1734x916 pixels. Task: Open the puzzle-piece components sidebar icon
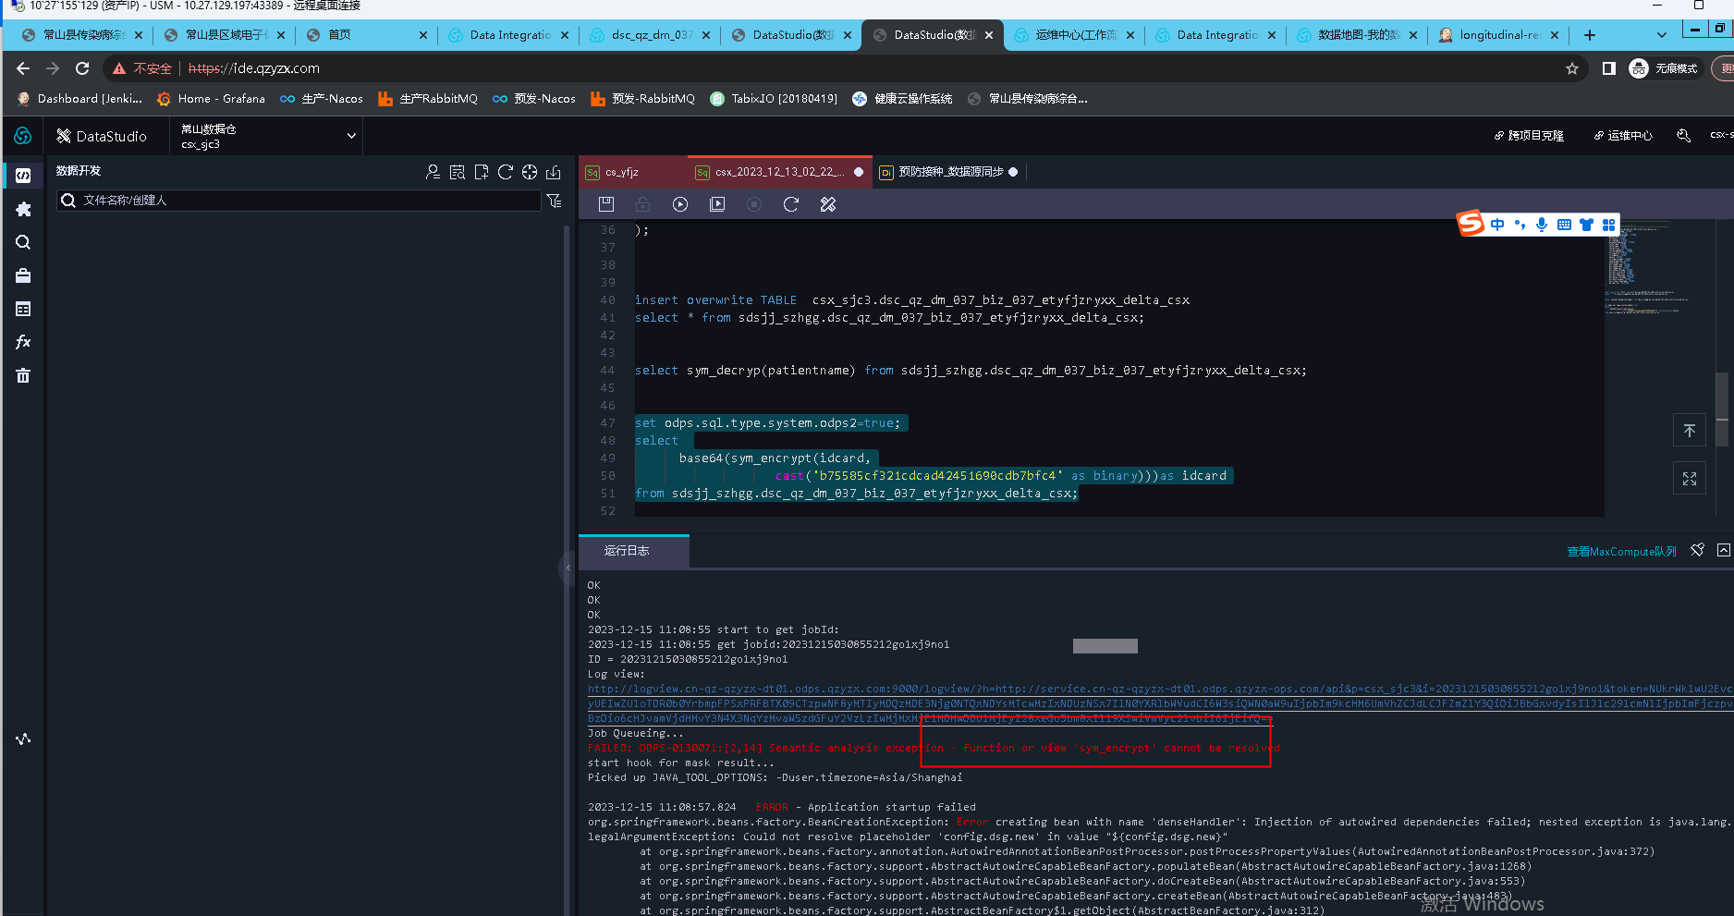[x=23, y=210]
